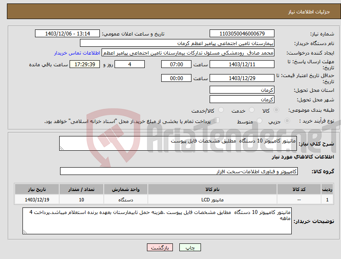The height and width of the screenshot is (259, 341).
Task: Select the جزیی purchase type radio
Action: point(287,120)
